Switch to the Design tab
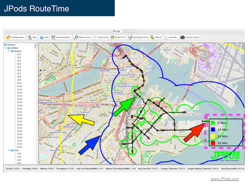248x186 pixels. pyautogui.click(x=116, y=31)
